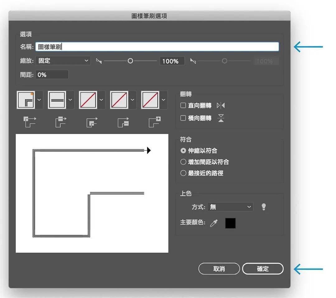Click the disabled maximum scale slider handle

(x=224, y=61)
